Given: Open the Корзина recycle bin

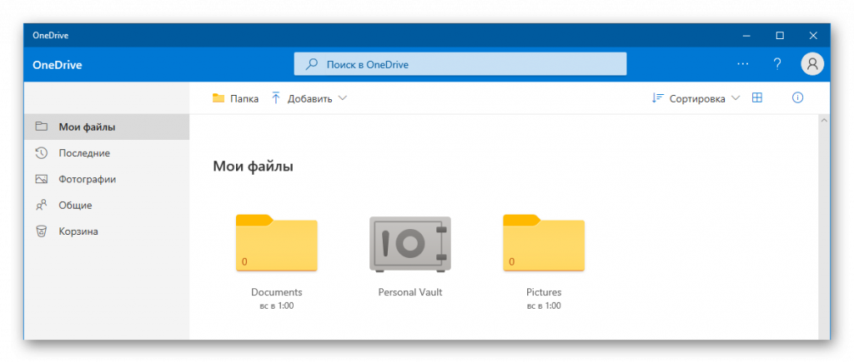Looking at the screenshot, I should 78,231.
